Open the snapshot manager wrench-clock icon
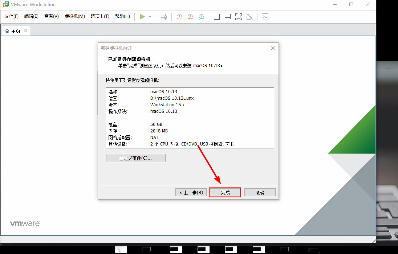 pyautogui.click(x=201, y=17)
